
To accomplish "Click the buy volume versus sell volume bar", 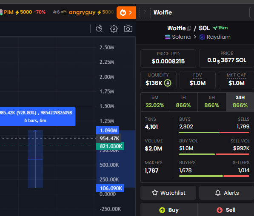I will tap(214, 154).
